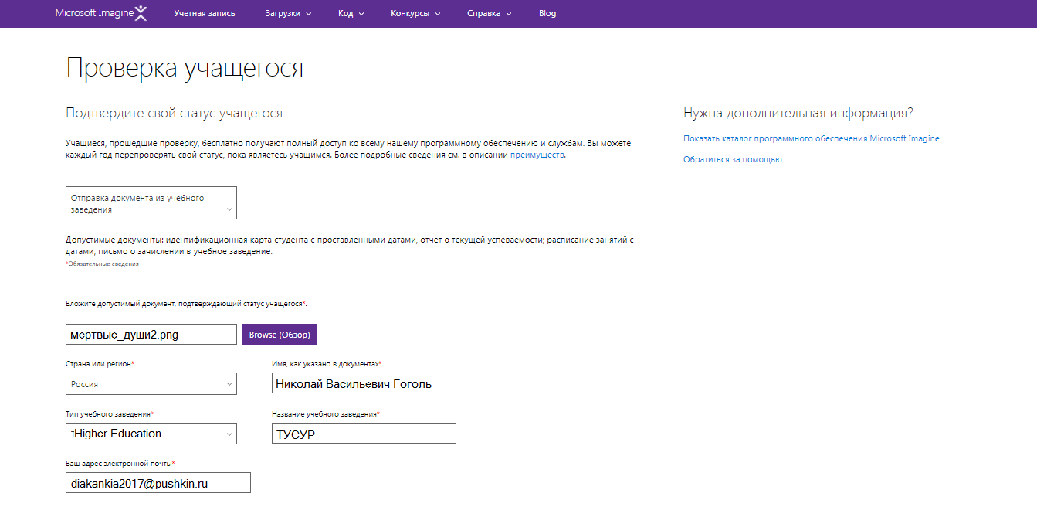The height and width of the screenshot is (507, 1037).
Task: Click the Нужна дополнительная информация? heading
Action: tap(798, 114)
